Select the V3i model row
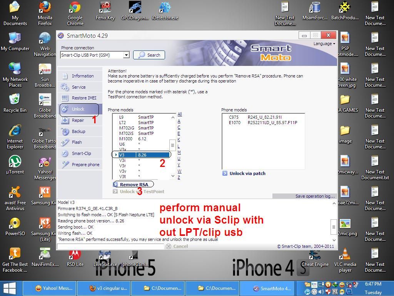 point(141,160)
